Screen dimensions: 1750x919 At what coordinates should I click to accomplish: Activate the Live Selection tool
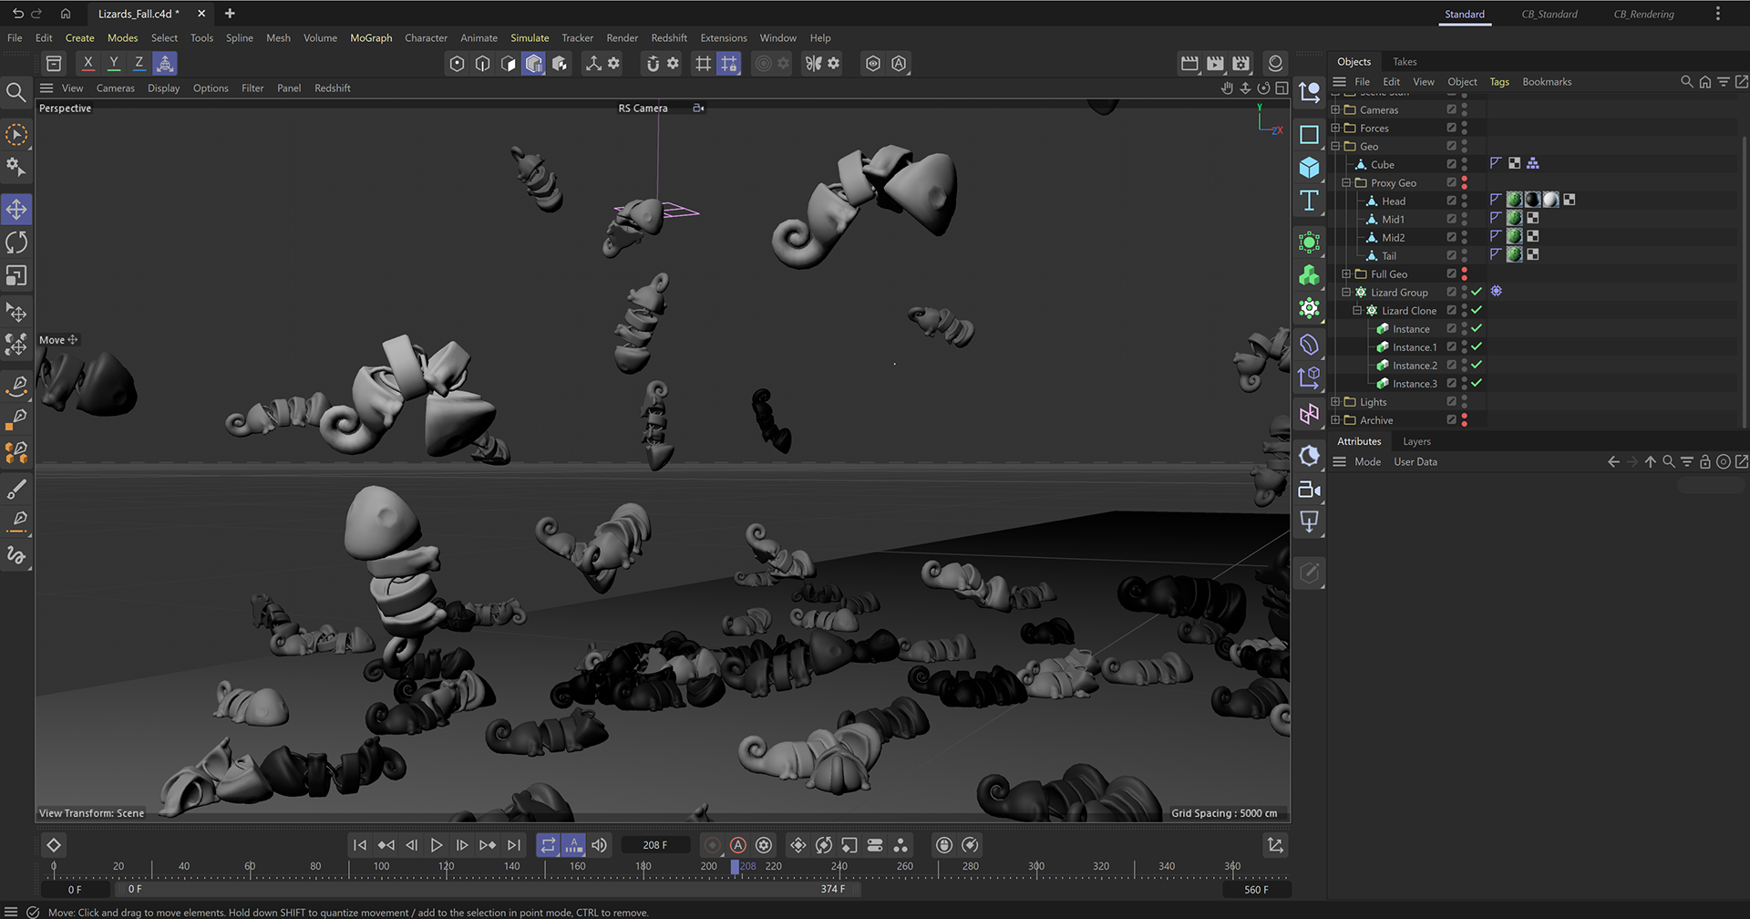tap(16, 135)
